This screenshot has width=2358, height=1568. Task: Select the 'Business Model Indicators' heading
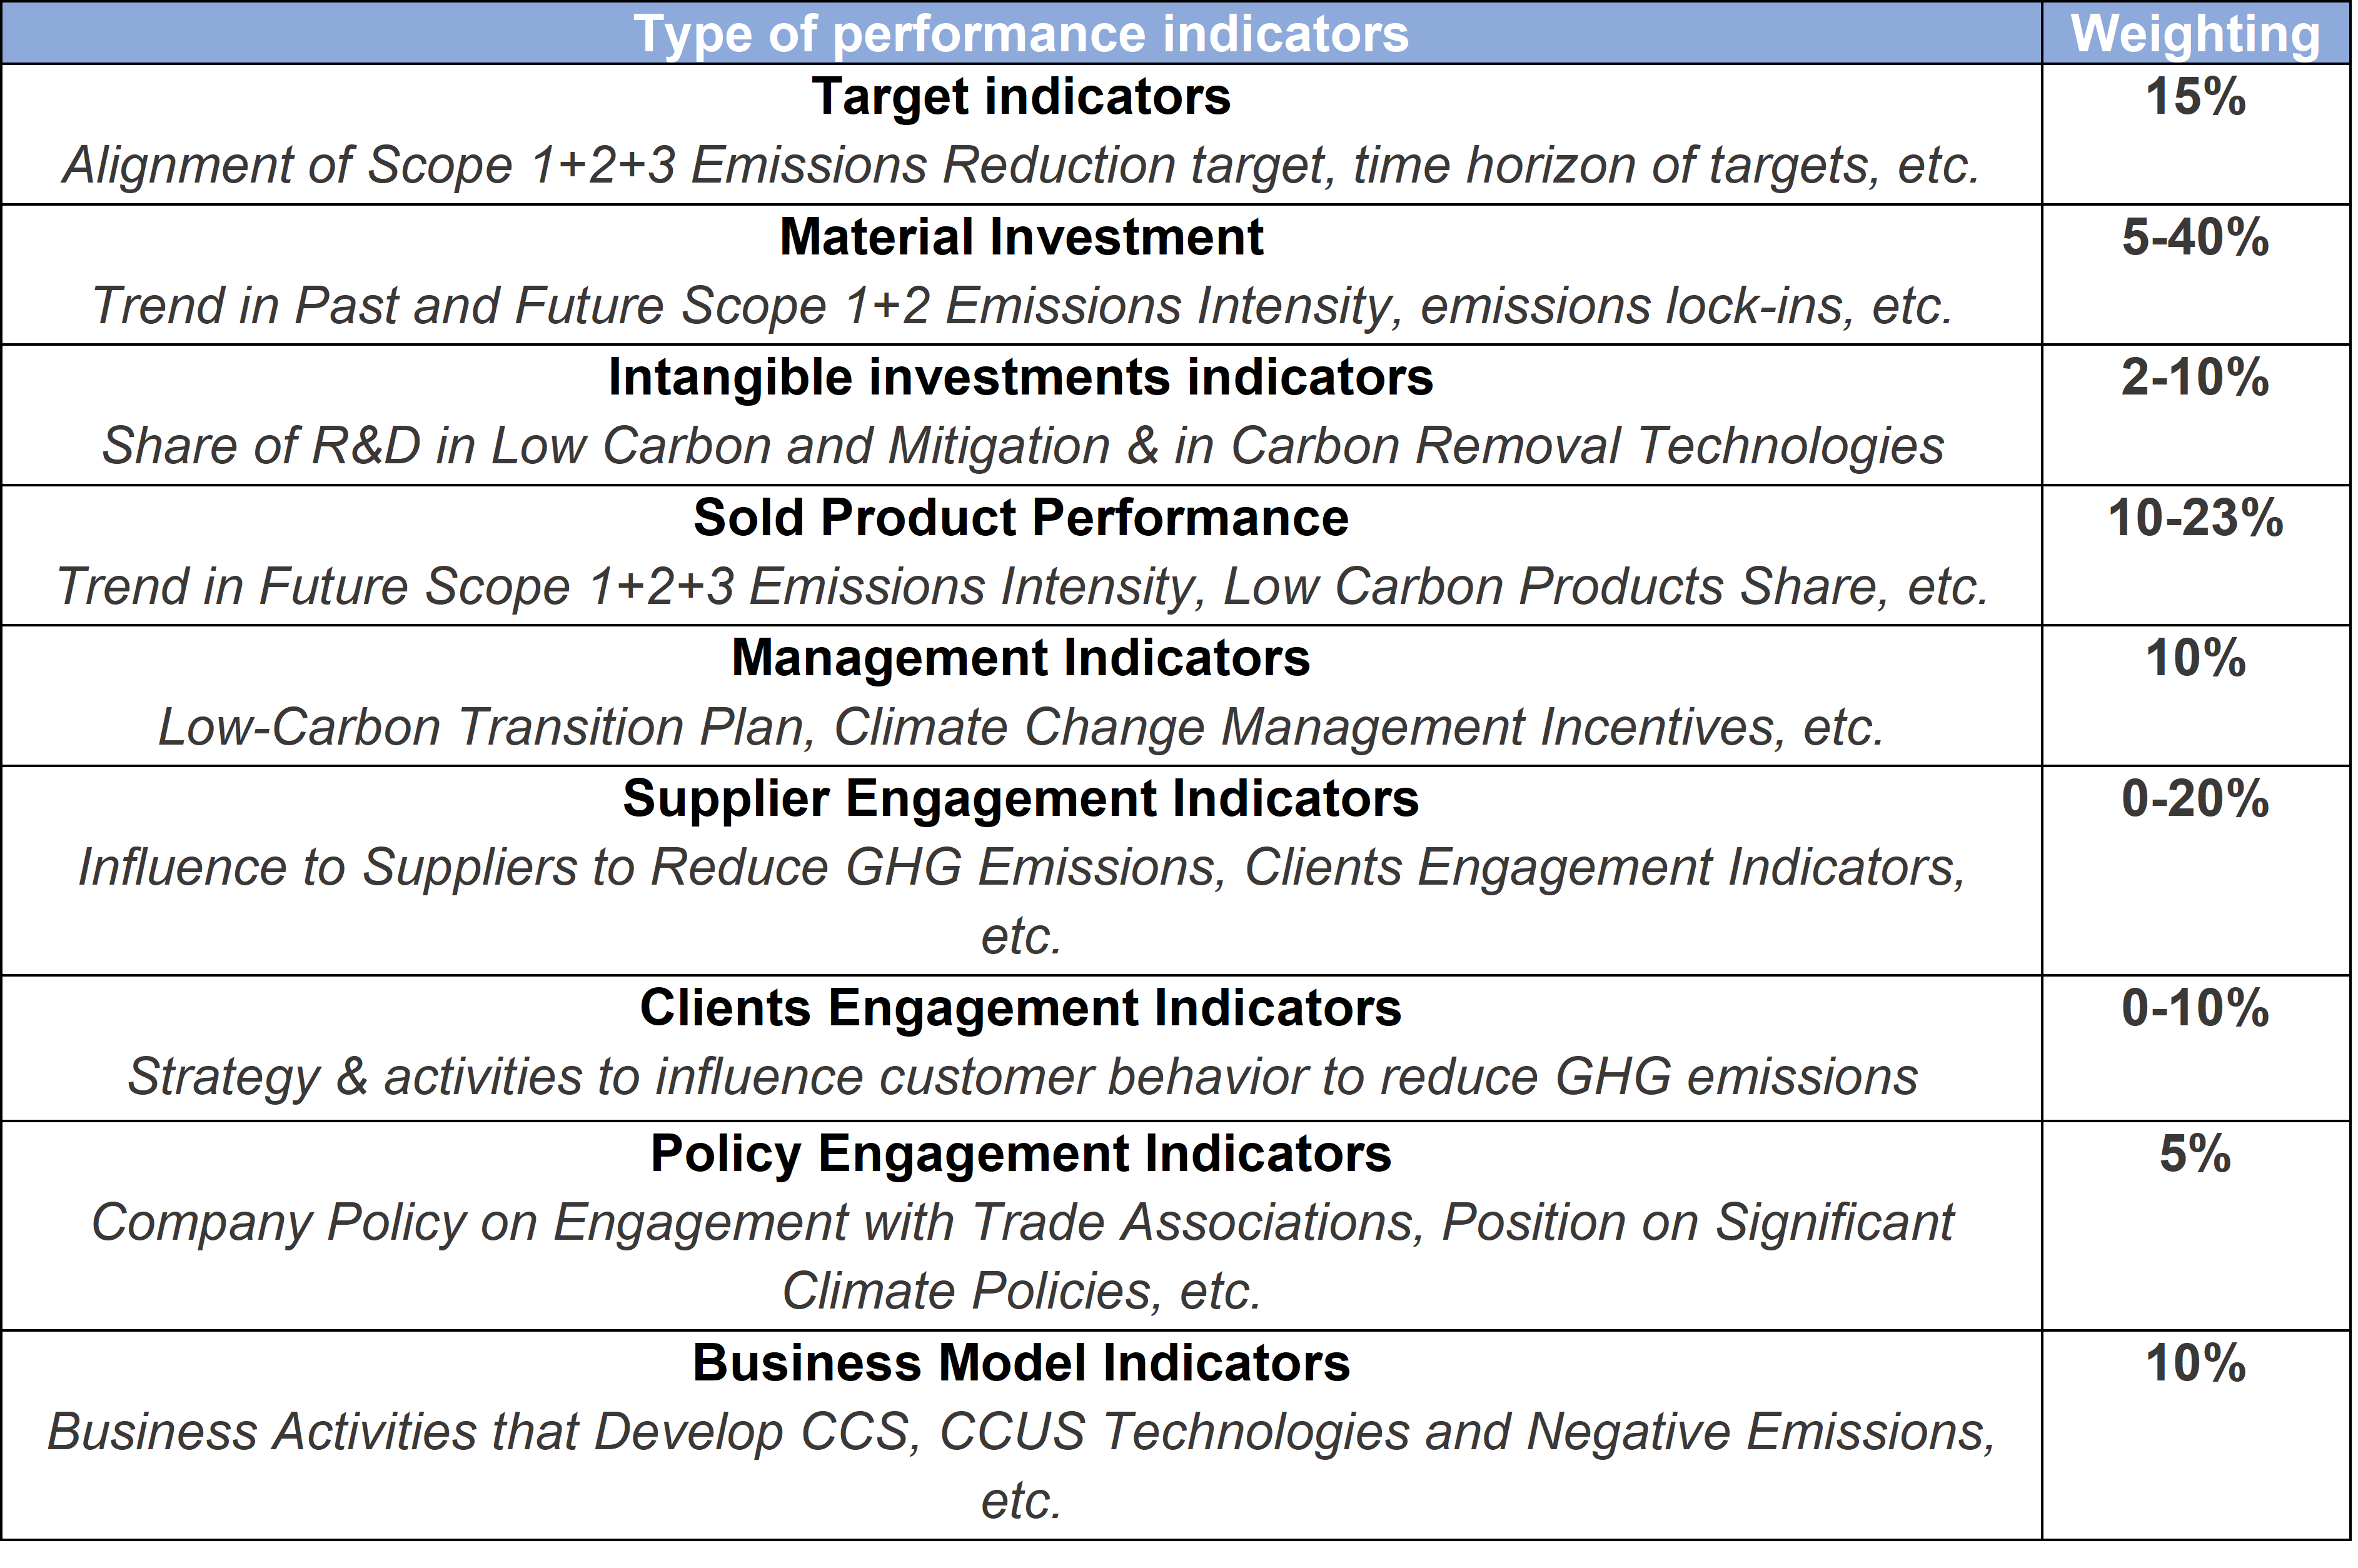[1020, 1363]
